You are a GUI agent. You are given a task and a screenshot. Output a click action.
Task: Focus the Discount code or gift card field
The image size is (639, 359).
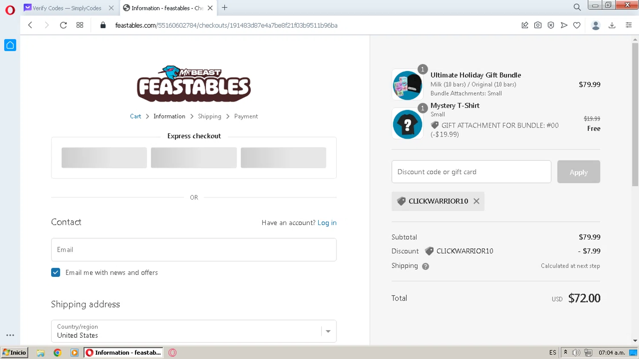click(471, 172)
